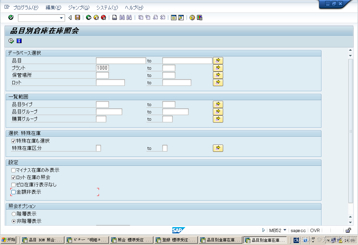Select 非階層表示 radio button
The width and height of the screenshot is (358, 245).
(14, 221)
